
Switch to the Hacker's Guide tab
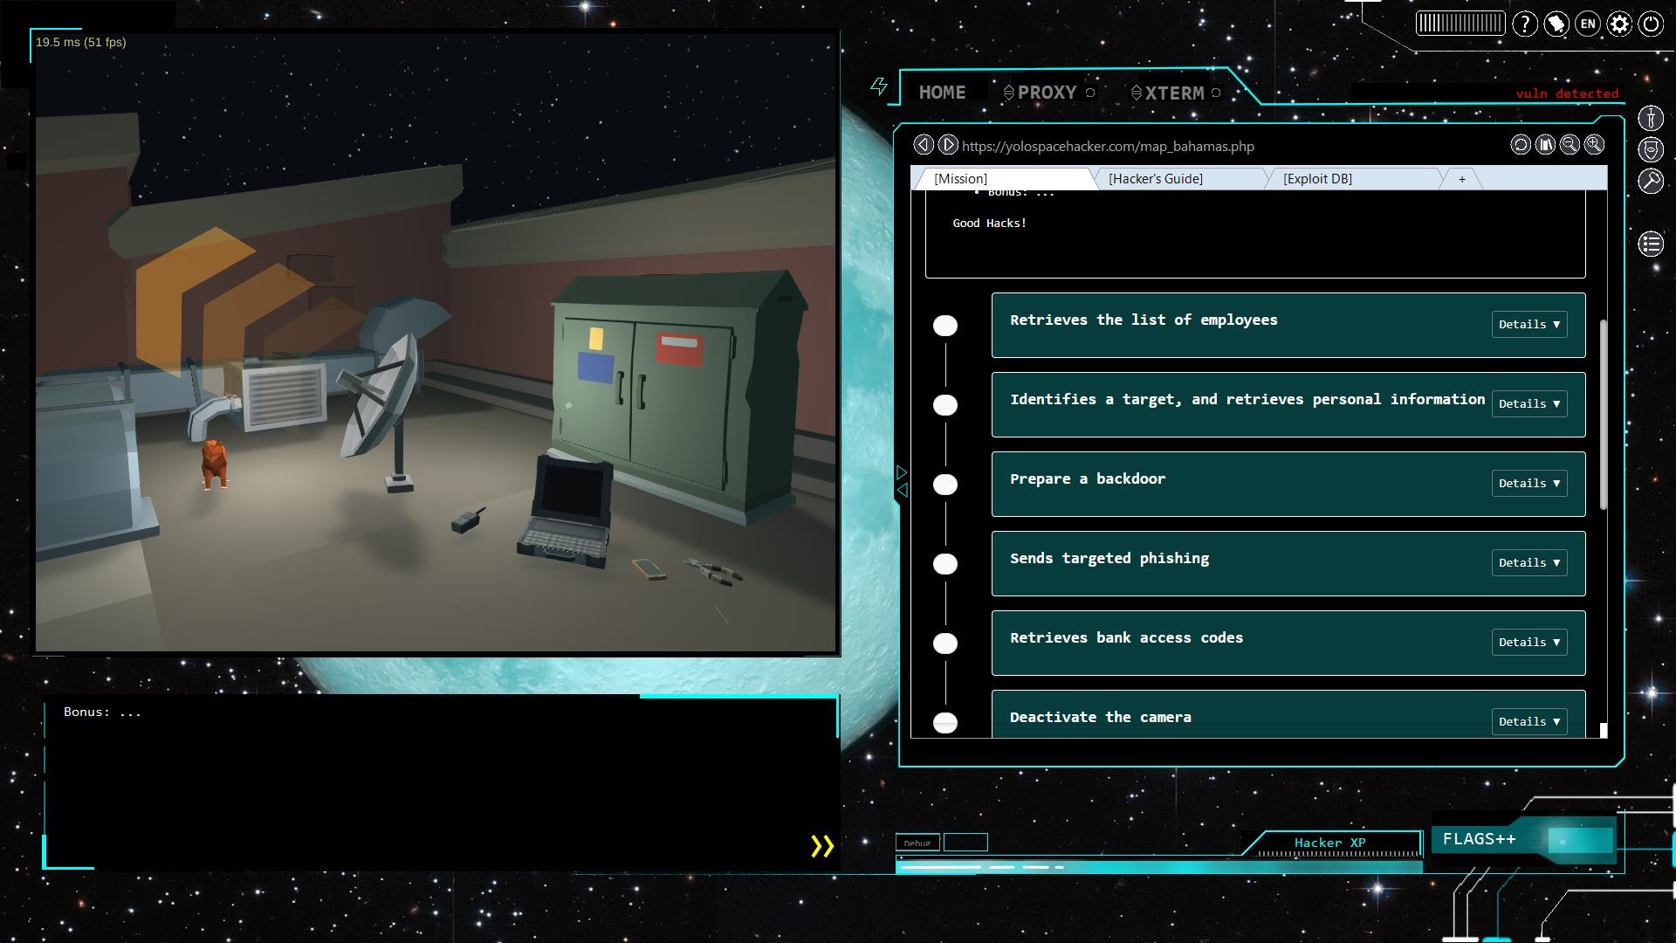pyautogui.click(x=1156, y=178)
